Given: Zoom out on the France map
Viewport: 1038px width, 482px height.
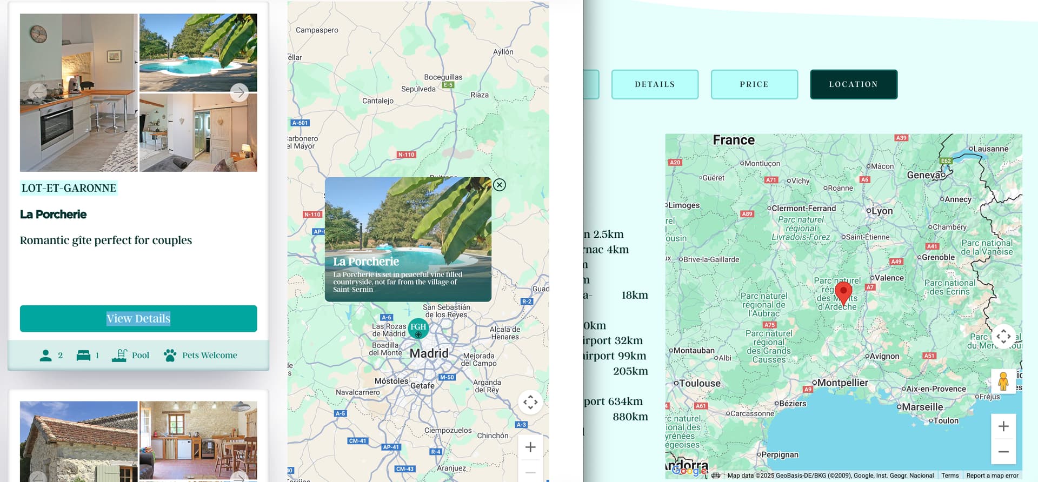Looking at the screenshot, I should [1003, 452].
